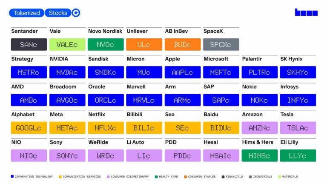Open the NVDAc NVIDIA ticker tile
327x184 pixels.
[67, 72]
